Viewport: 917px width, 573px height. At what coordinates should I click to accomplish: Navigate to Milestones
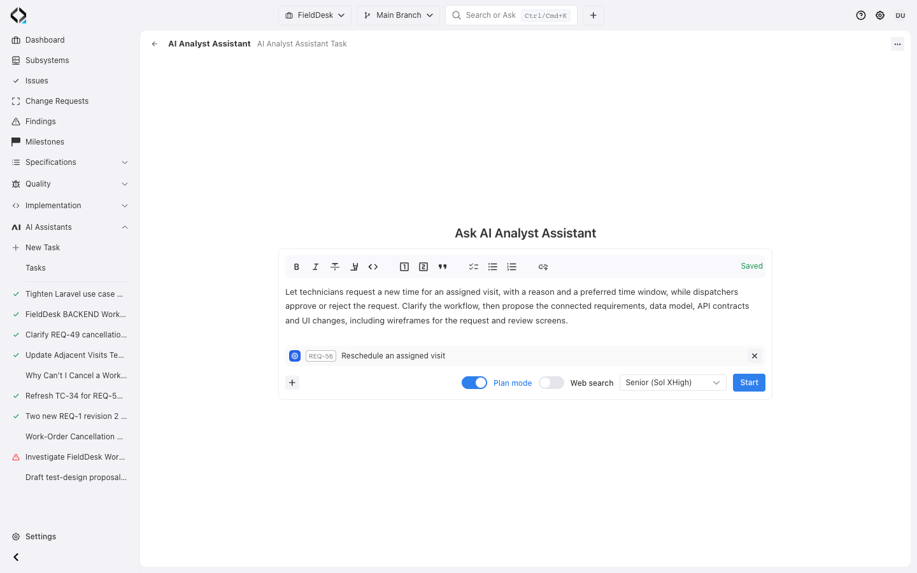tap(70, 142)
